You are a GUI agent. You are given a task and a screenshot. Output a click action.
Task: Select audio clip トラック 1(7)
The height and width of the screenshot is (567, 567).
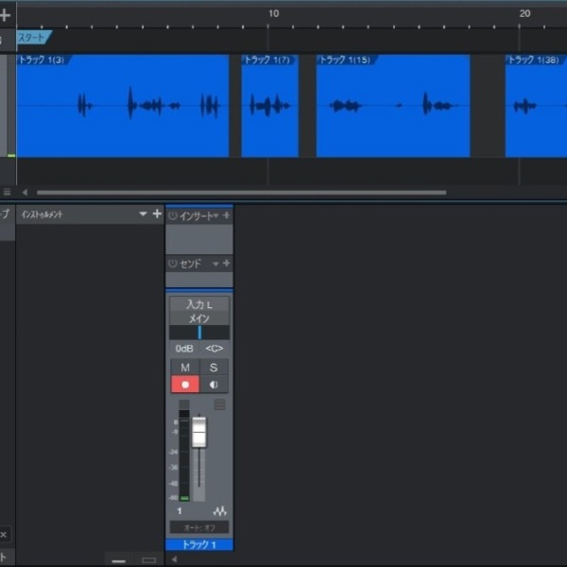269,106
